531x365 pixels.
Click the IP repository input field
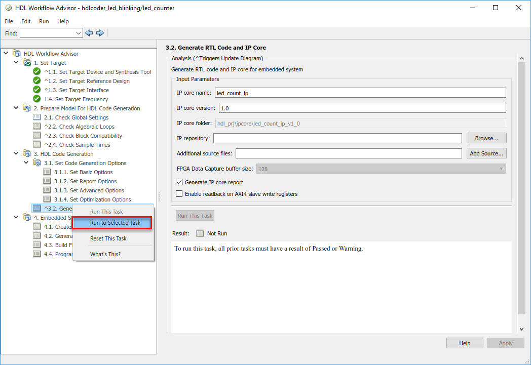point(337,138)
